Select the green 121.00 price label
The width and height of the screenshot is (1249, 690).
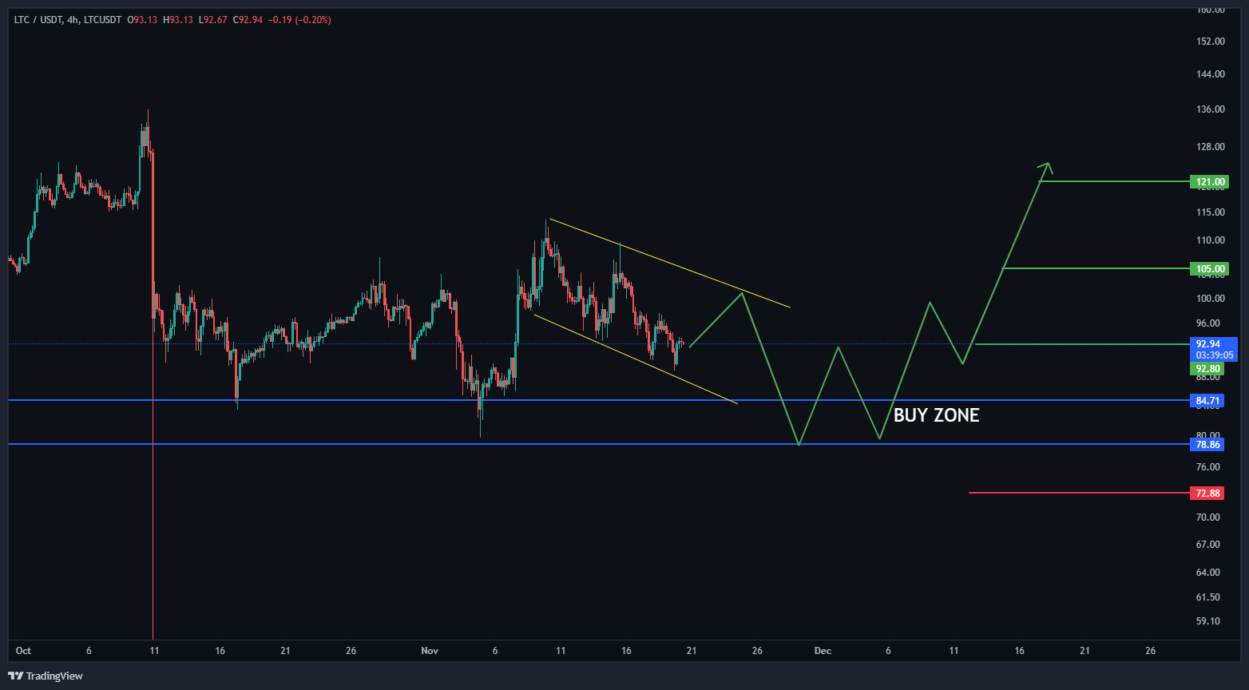[1209, 182]
